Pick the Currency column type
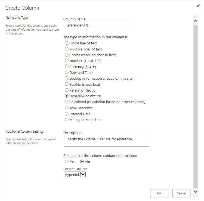This screenshot has height=201, width=204. [x=67, y=66]
